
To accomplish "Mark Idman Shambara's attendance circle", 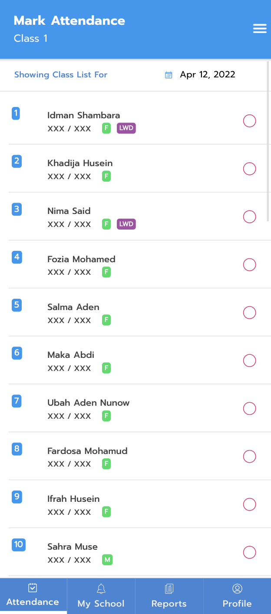I will [x=249, y=121].
